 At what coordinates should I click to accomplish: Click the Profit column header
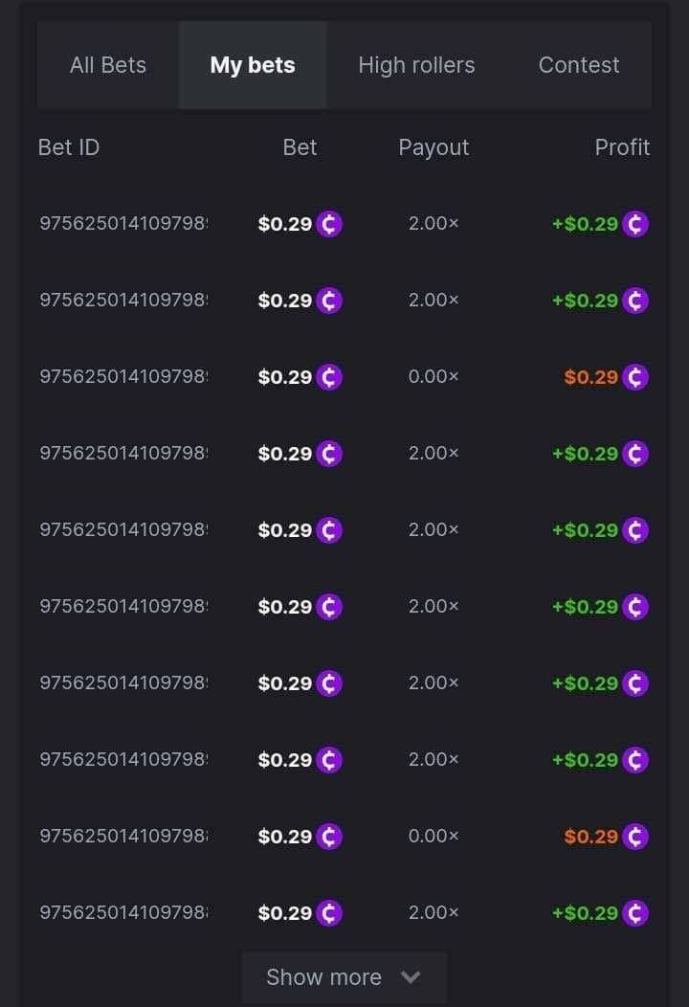(622, 147)
